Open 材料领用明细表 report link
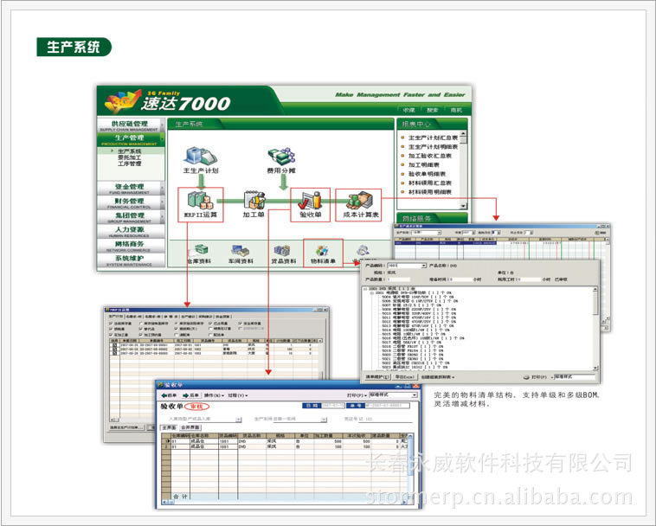The image size is (656, 526). click(x=429, y=192)
